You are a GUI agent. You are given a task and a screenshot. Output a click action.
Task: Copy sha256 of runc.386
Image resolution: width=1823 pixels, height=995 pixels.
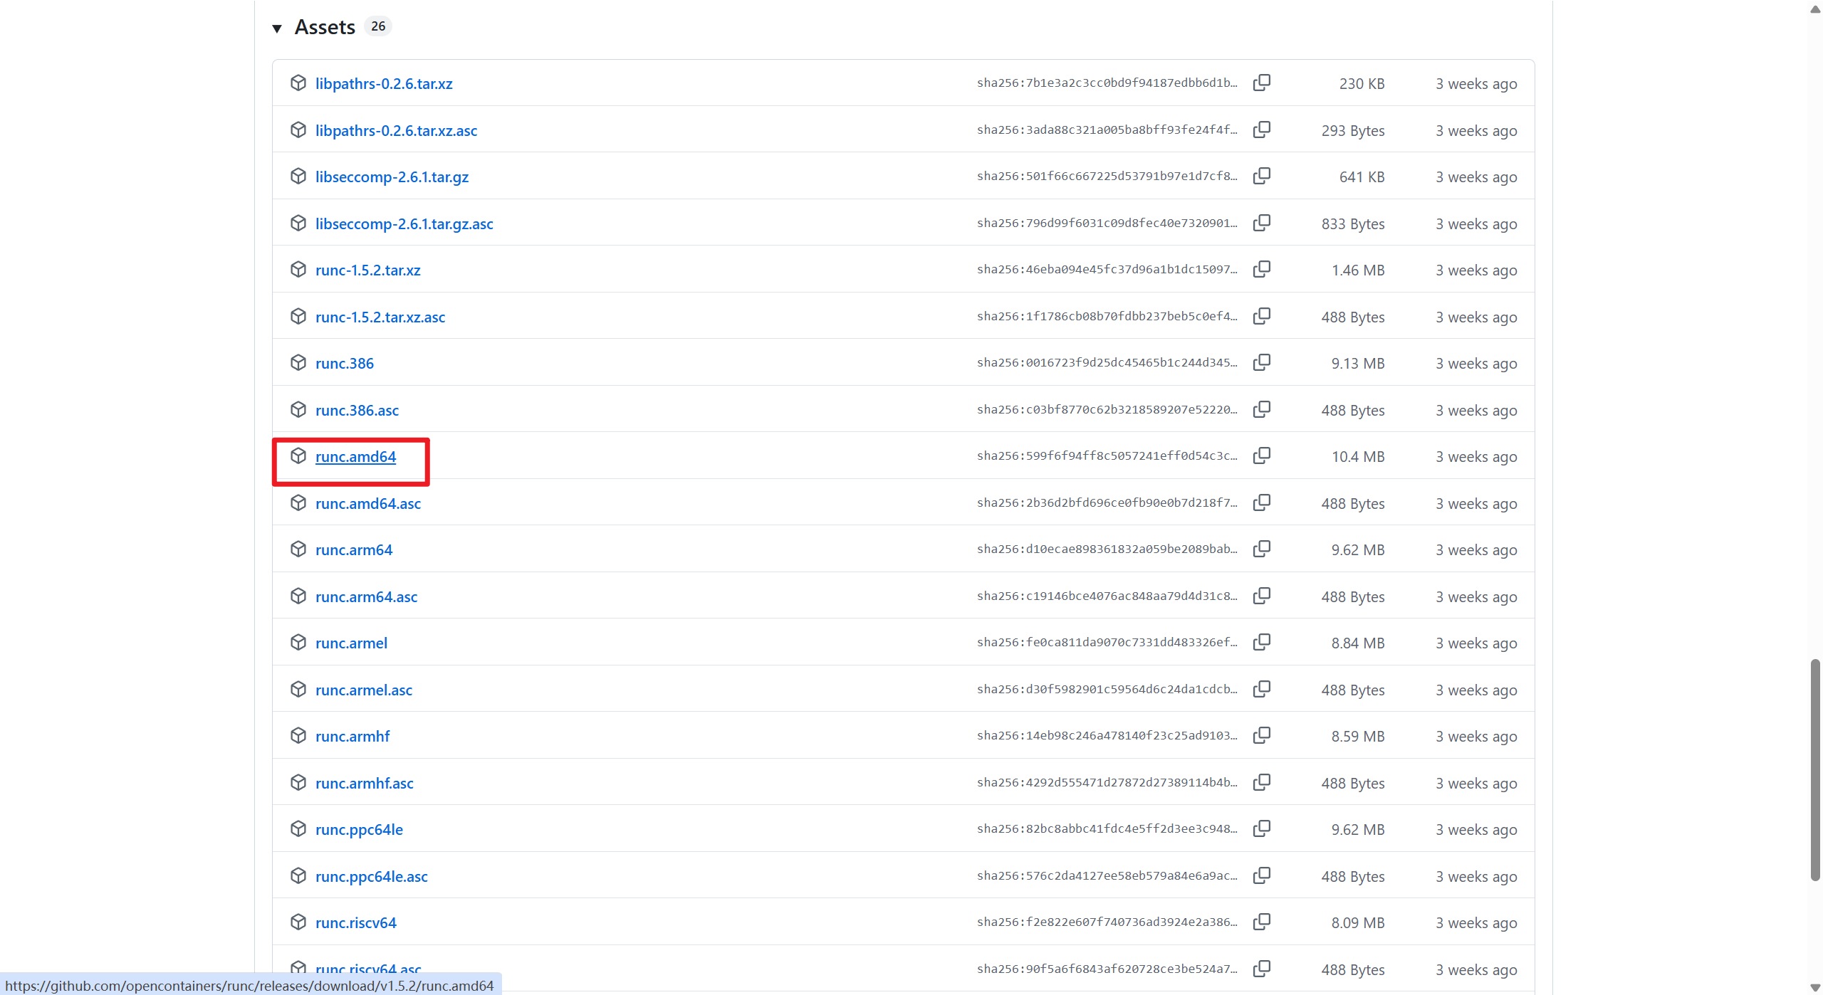pos(1261,362)
